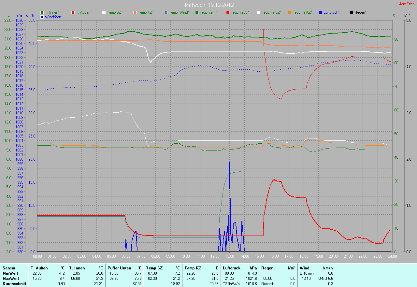Click the green T. Innen legend swatch
This screenshot has height=287, width=417.
pos(42,12)
